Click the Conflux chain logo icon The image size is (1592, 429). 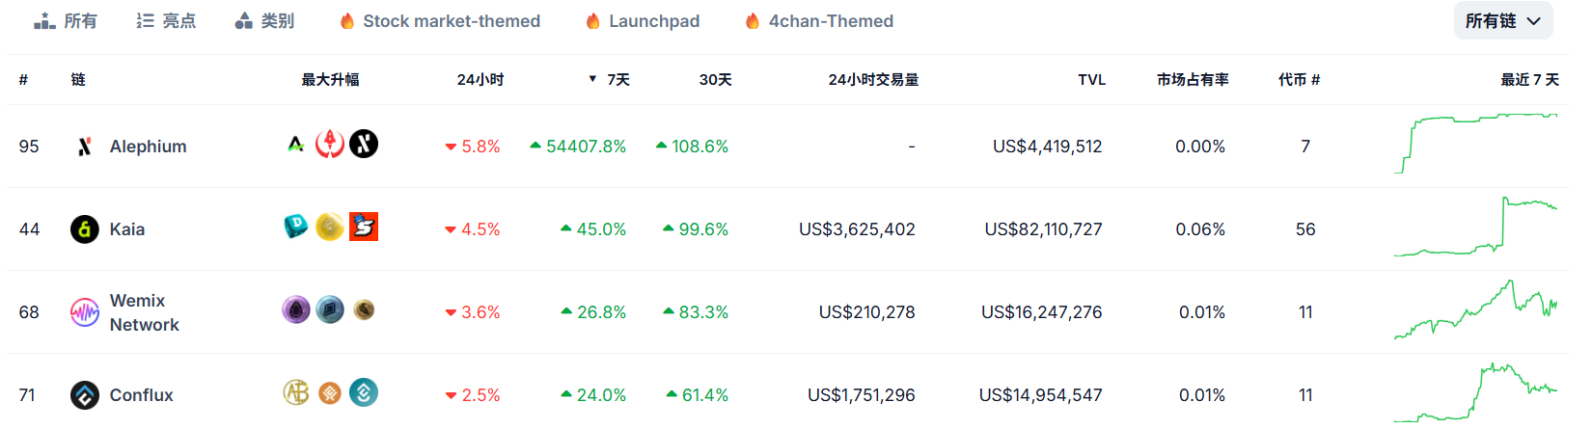click(x=85, y=395)
